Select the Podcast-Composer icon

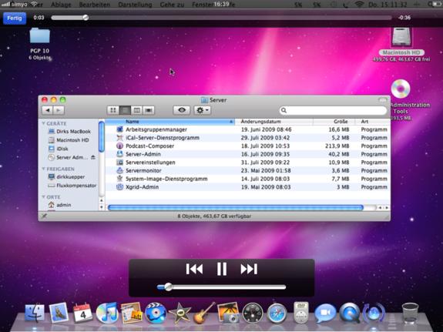119,146
